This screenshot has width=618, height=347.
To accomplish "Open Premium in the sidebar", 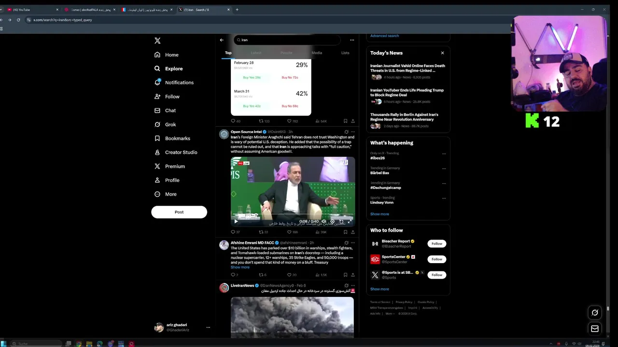I will pos(169,166).
